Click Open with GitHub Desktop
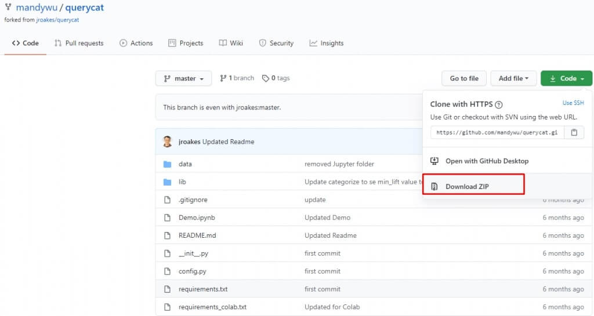The image size is (594, 316). click(487, 161)
